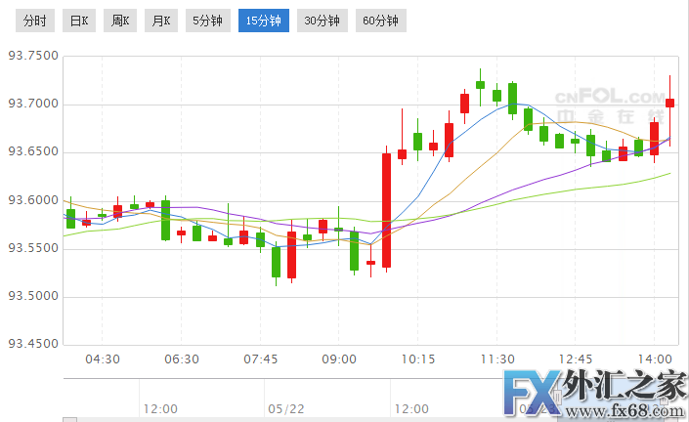689x422 pixels.
Task: Click the 93.7500 price axis label
Action: (x=32, y=56)
